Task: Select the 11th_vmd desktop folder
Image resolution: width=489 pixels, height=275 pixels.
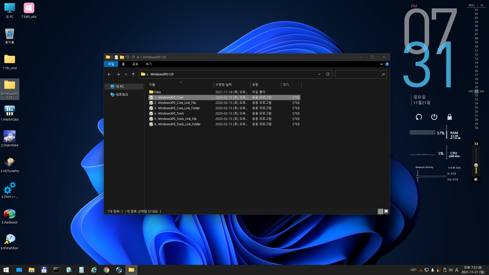Action: (x=10, y=62)
